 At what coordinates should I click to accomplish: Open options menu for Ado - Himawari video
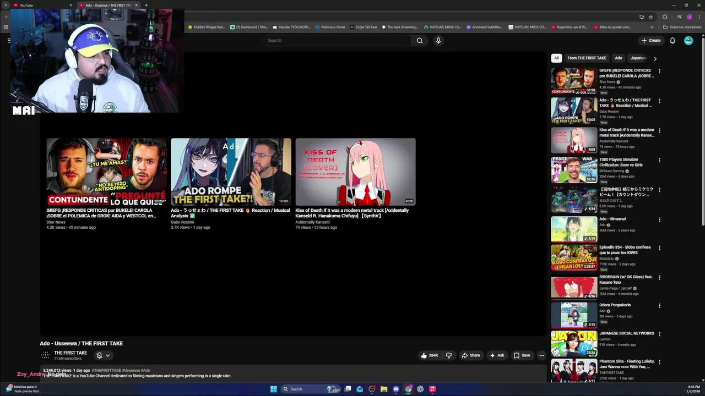point(659,219)
